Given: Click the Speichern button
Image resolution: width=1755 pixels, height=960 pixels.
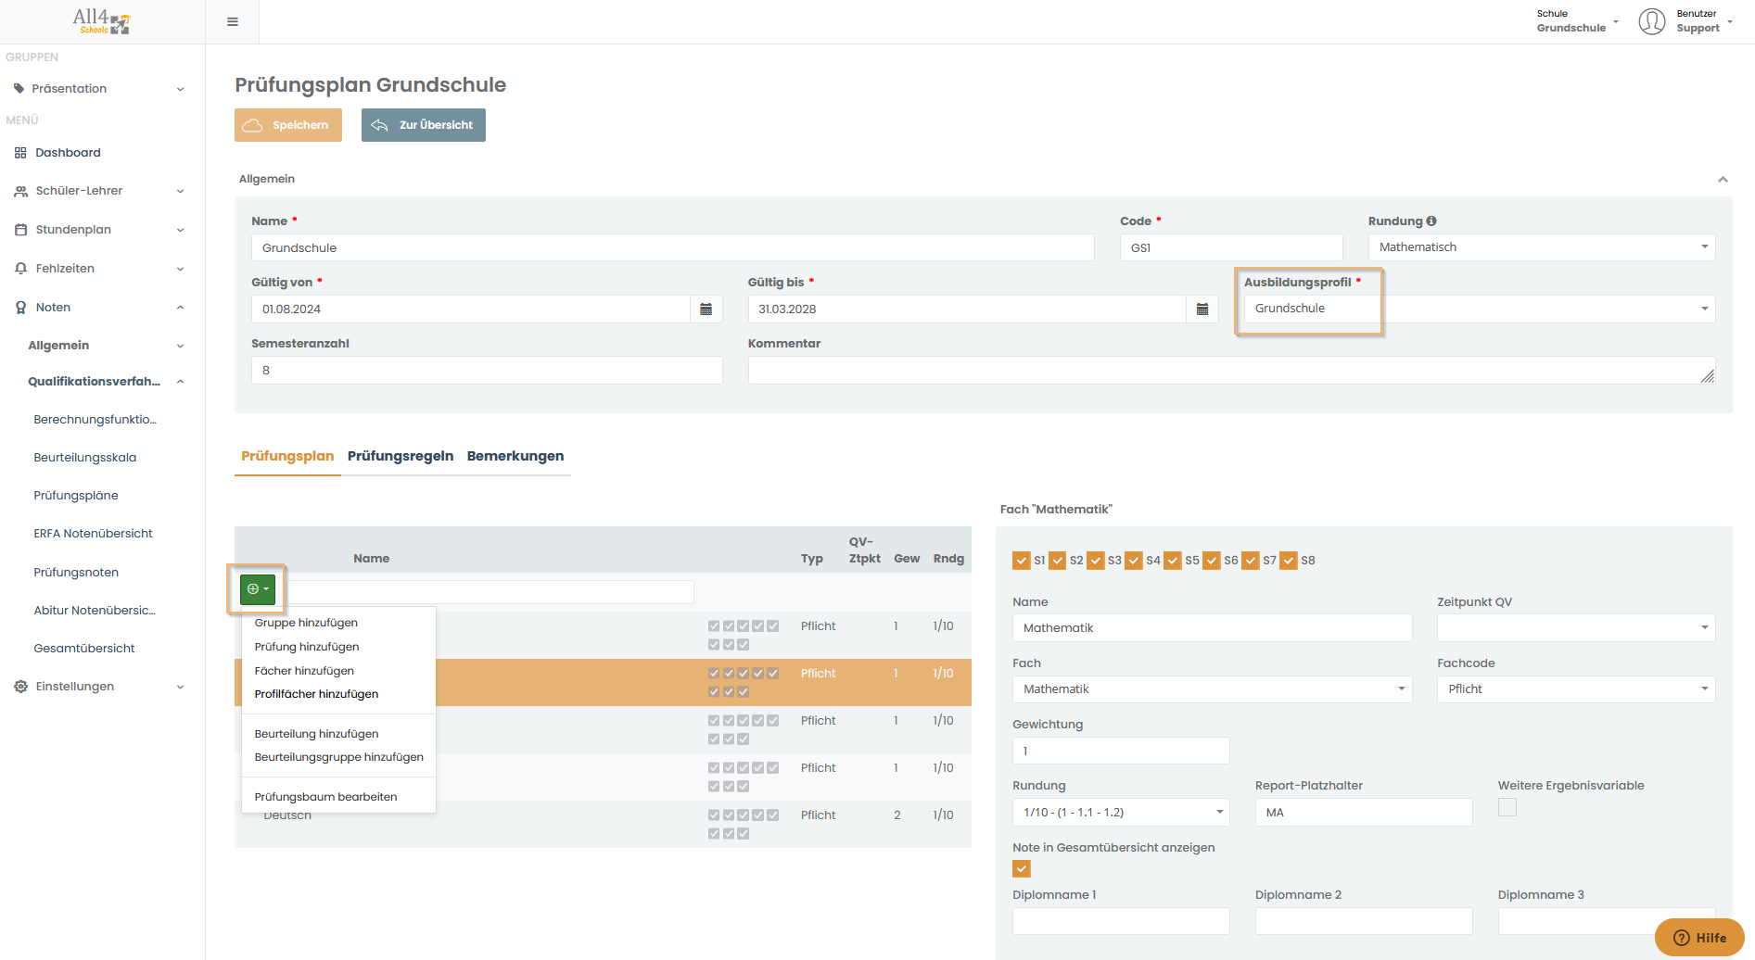Looking at the screenshot, I should point(288,125).
